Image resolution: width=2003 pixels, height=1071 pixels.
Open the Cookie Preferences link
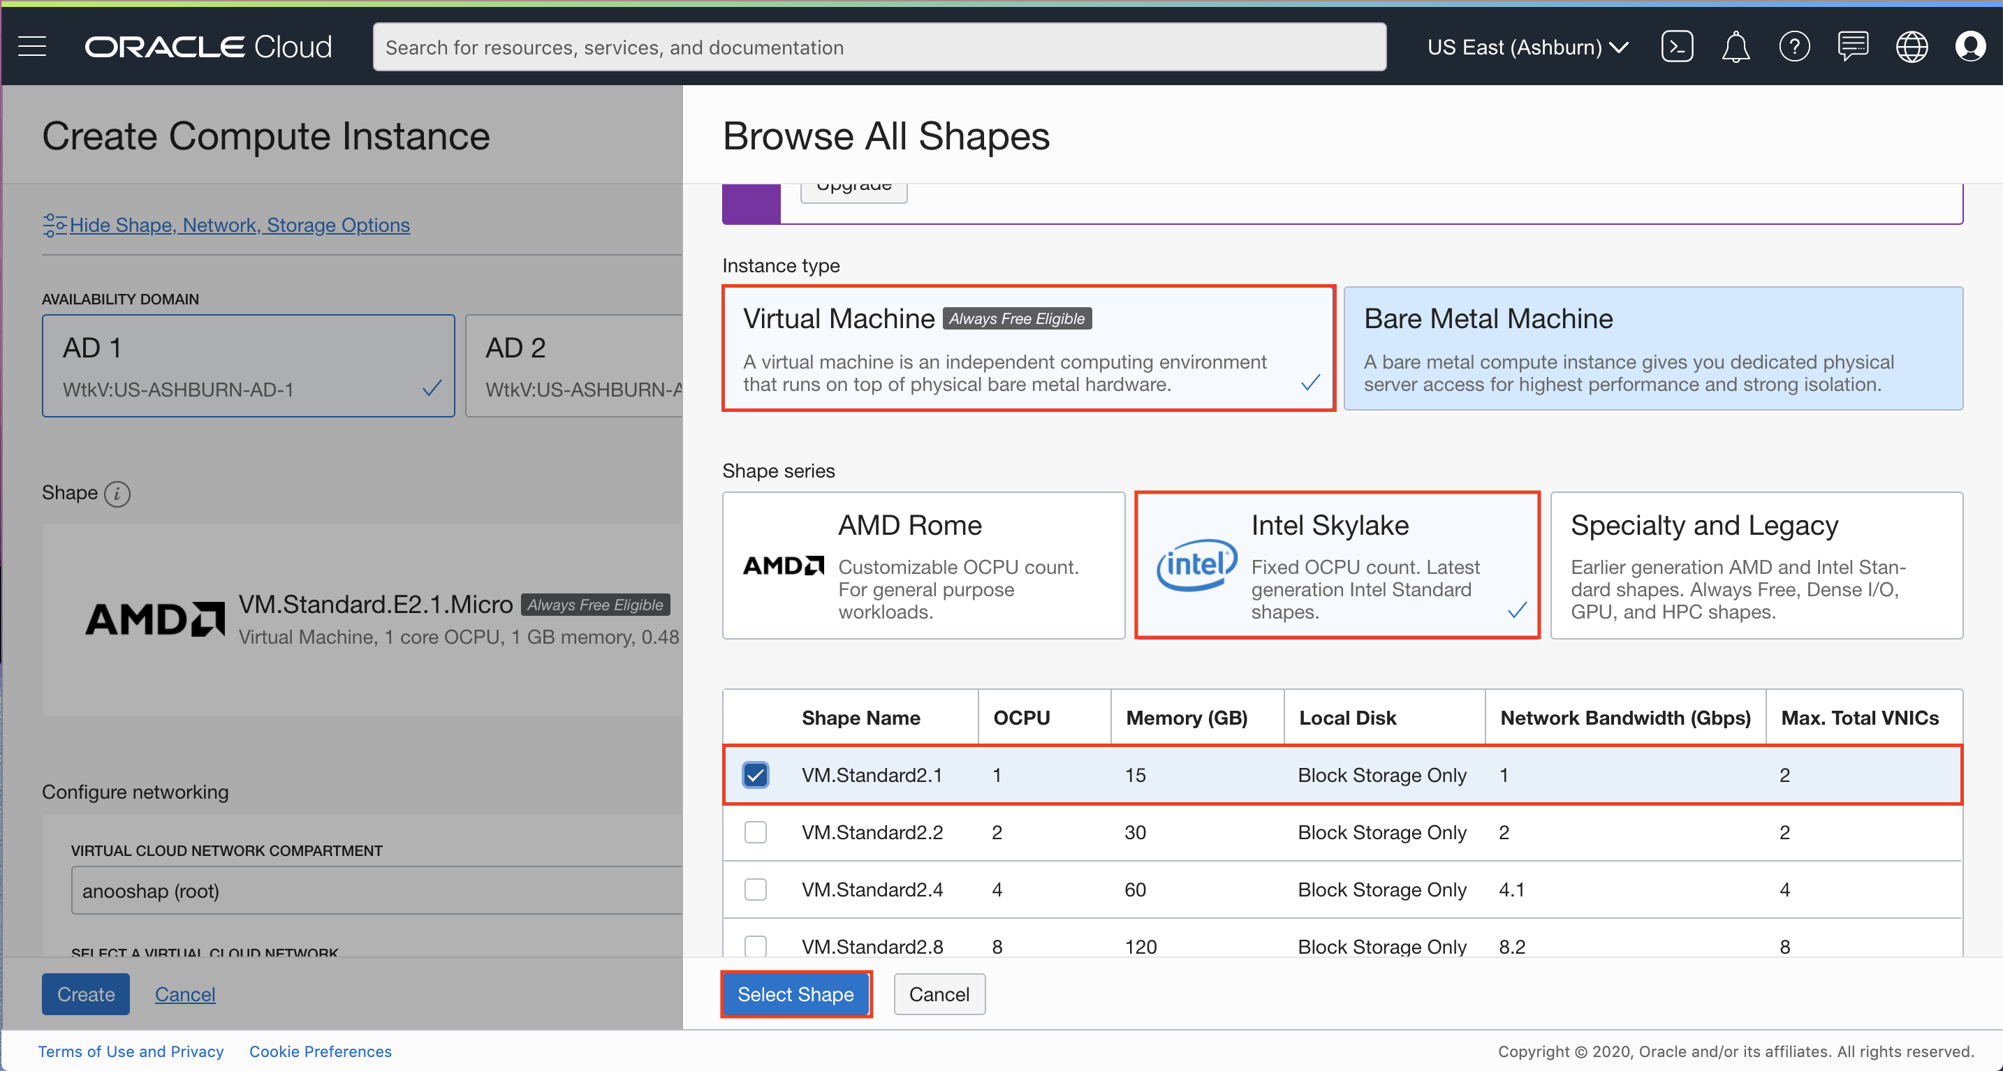[x=321, y=1051]
